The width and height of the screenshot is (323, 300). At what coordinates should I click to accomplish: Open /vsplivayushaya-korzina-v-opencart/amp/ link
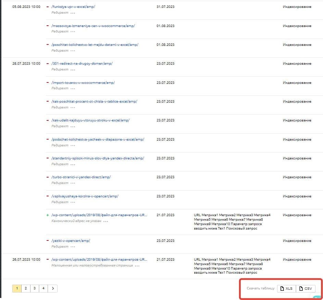[x=85, y=196]
